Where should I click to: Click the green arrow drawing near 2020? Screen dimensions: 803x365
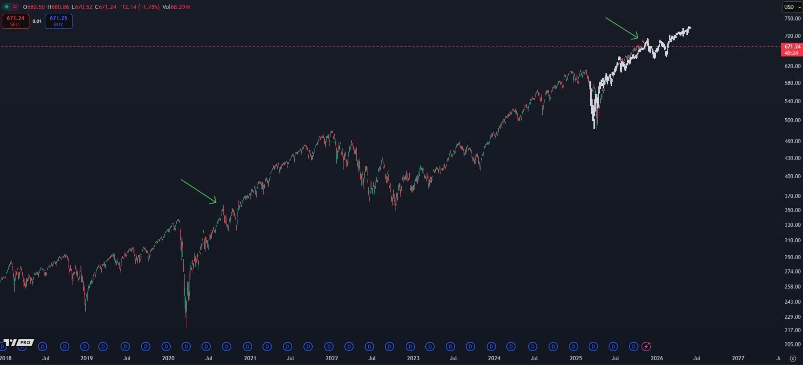click(198, 191)
